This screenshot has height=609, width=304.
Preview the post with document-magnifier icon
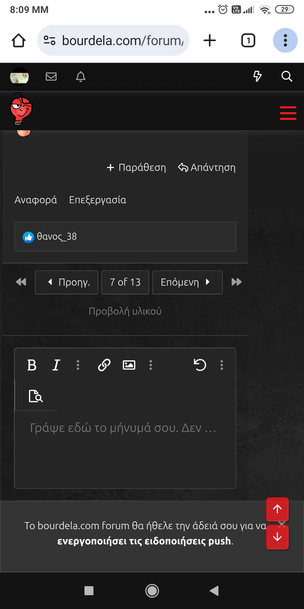point(36,396)
